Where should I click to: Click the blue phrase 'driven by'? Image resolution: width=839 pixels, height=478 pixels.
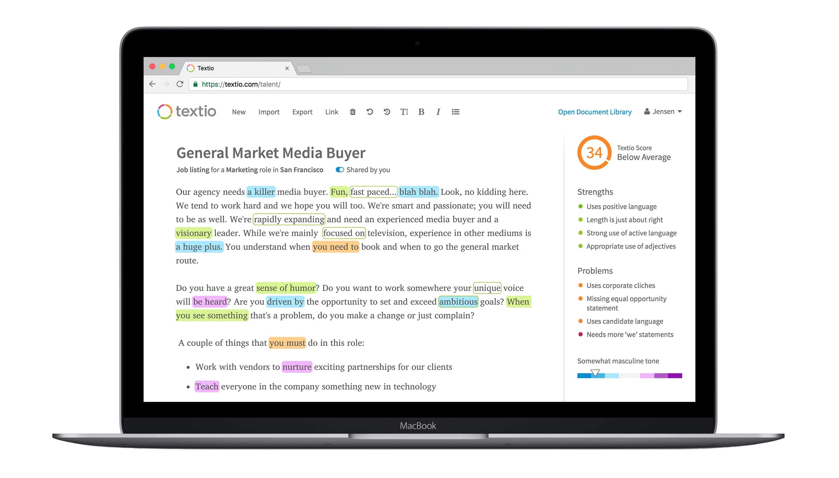[285, 301]
